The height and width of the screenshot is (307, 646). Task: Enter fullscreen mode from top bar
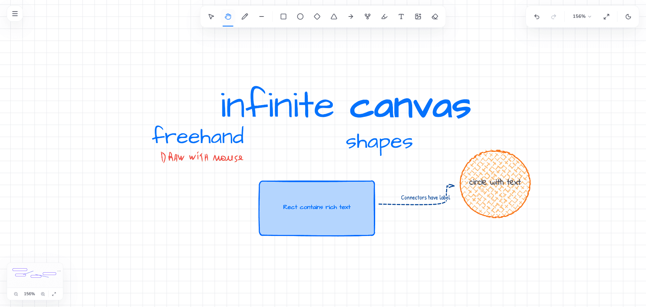coord(606,16)
